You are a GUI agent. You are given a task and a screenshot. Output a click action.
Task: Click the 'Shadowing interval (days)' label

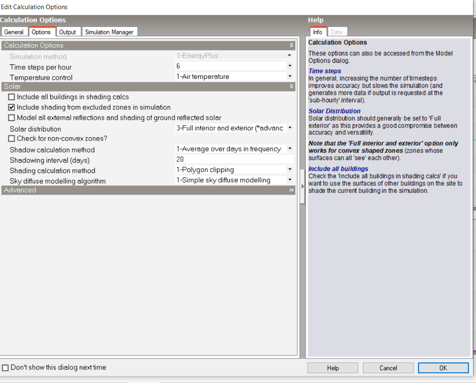click(49, 161)
